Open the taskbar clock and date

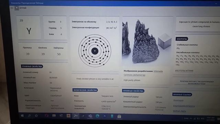click(210, 119)
